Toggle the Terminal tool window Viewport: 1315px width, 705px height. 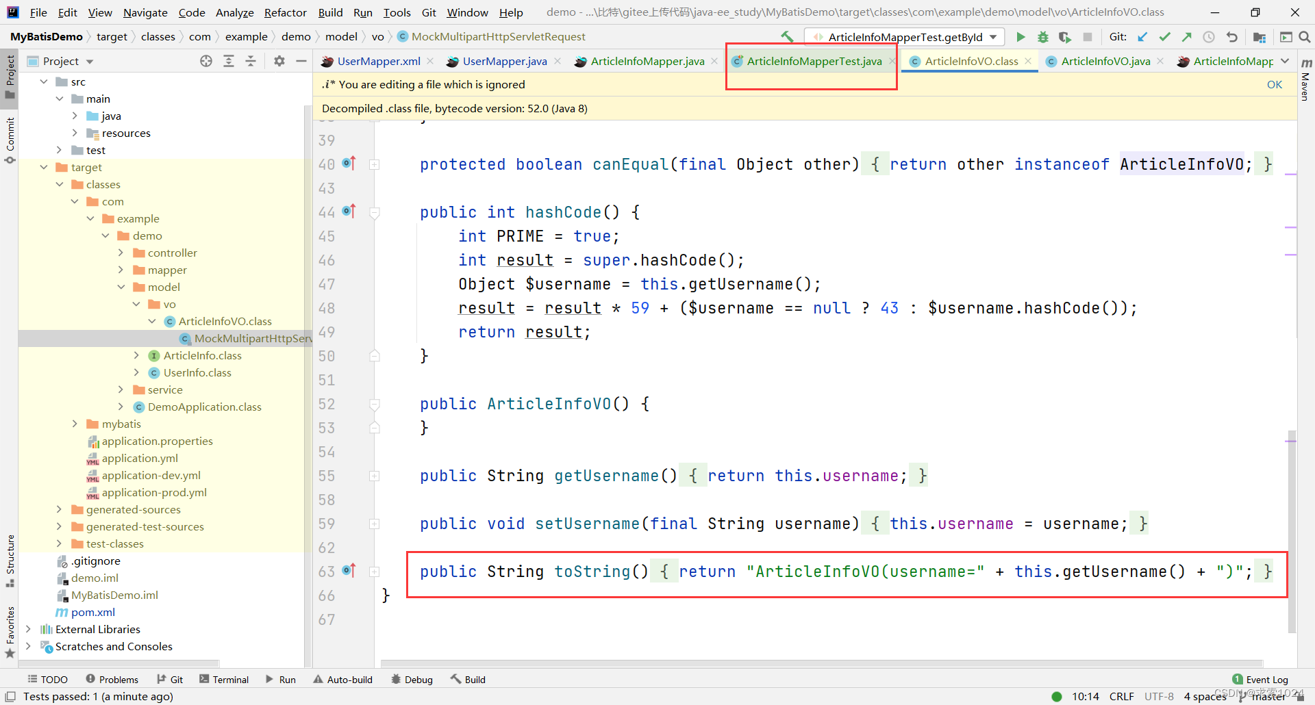coord(224,680)
